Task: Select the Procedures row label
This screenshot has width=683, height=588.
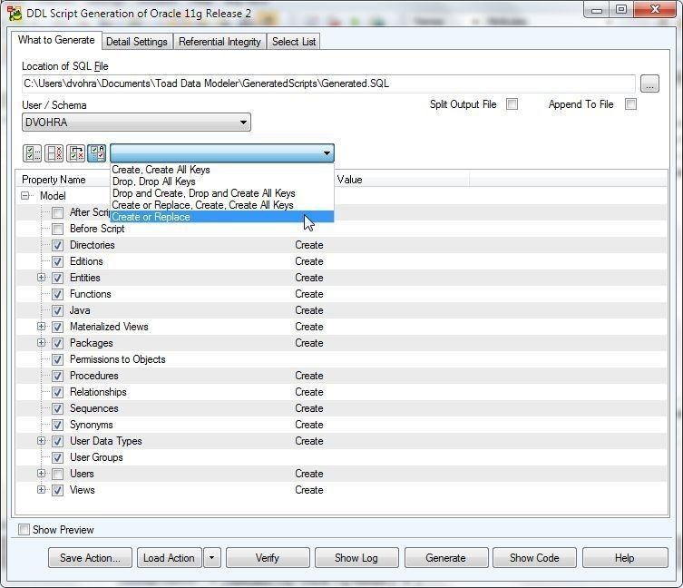Action: click(x=94, y=376)
